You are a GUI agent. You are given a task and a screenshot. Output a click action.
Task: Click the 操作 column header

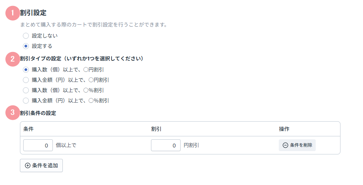point(284,129)
